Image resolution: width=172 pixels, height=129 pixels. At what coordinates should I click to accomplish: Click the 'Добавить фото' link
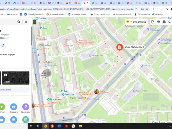tap(5, 90)
